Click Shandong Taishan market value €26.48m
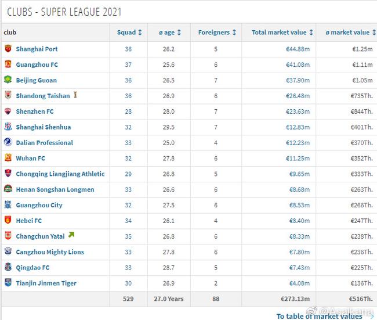Image resolution: width=377 pixels, height=320 pixels. tap(298, 96)
